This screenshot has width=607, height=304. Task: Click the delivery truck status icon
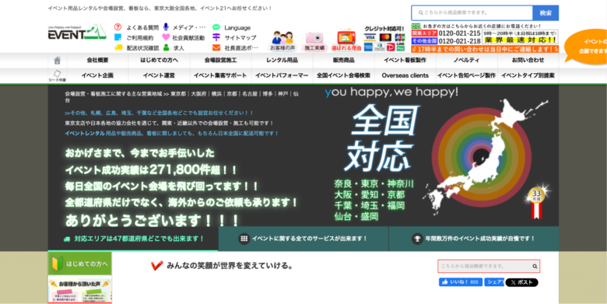click(x=118, y=47)
